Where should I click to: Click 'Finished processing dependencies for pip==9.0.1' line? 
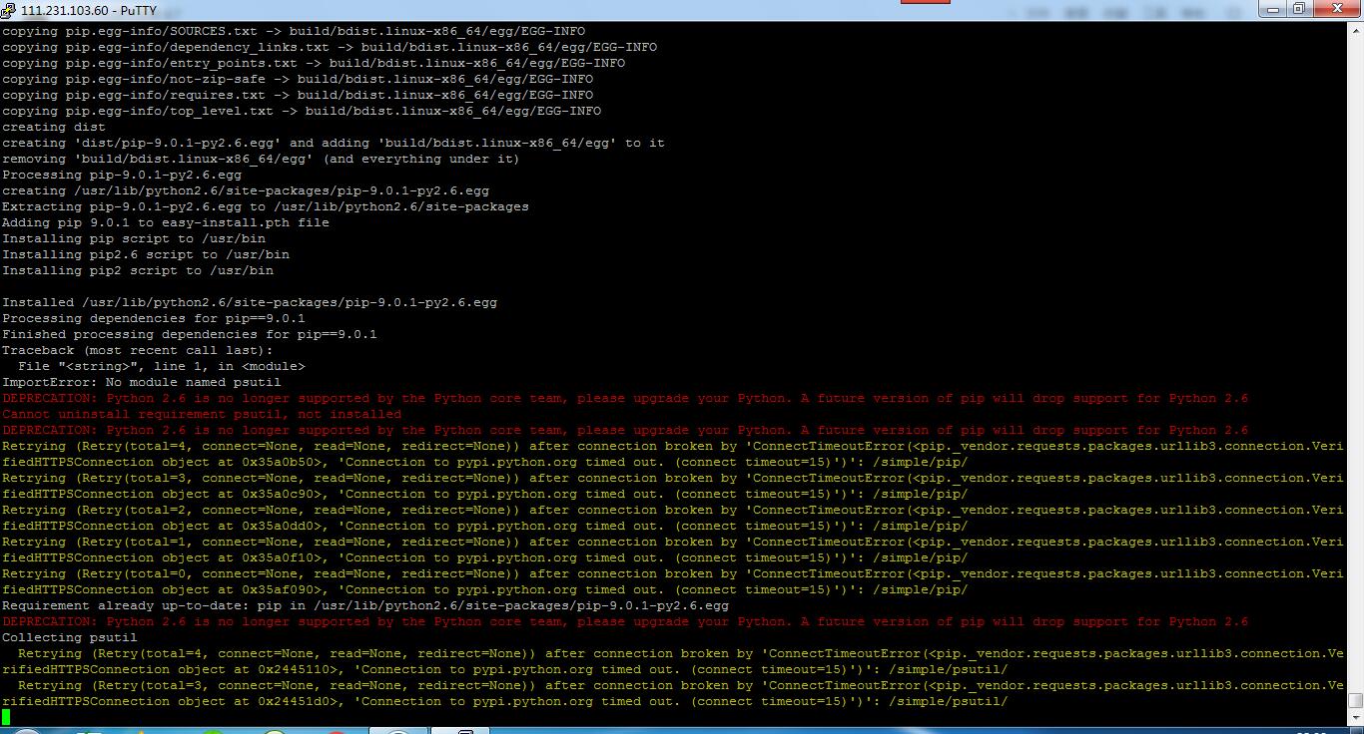tap(190, 334)
